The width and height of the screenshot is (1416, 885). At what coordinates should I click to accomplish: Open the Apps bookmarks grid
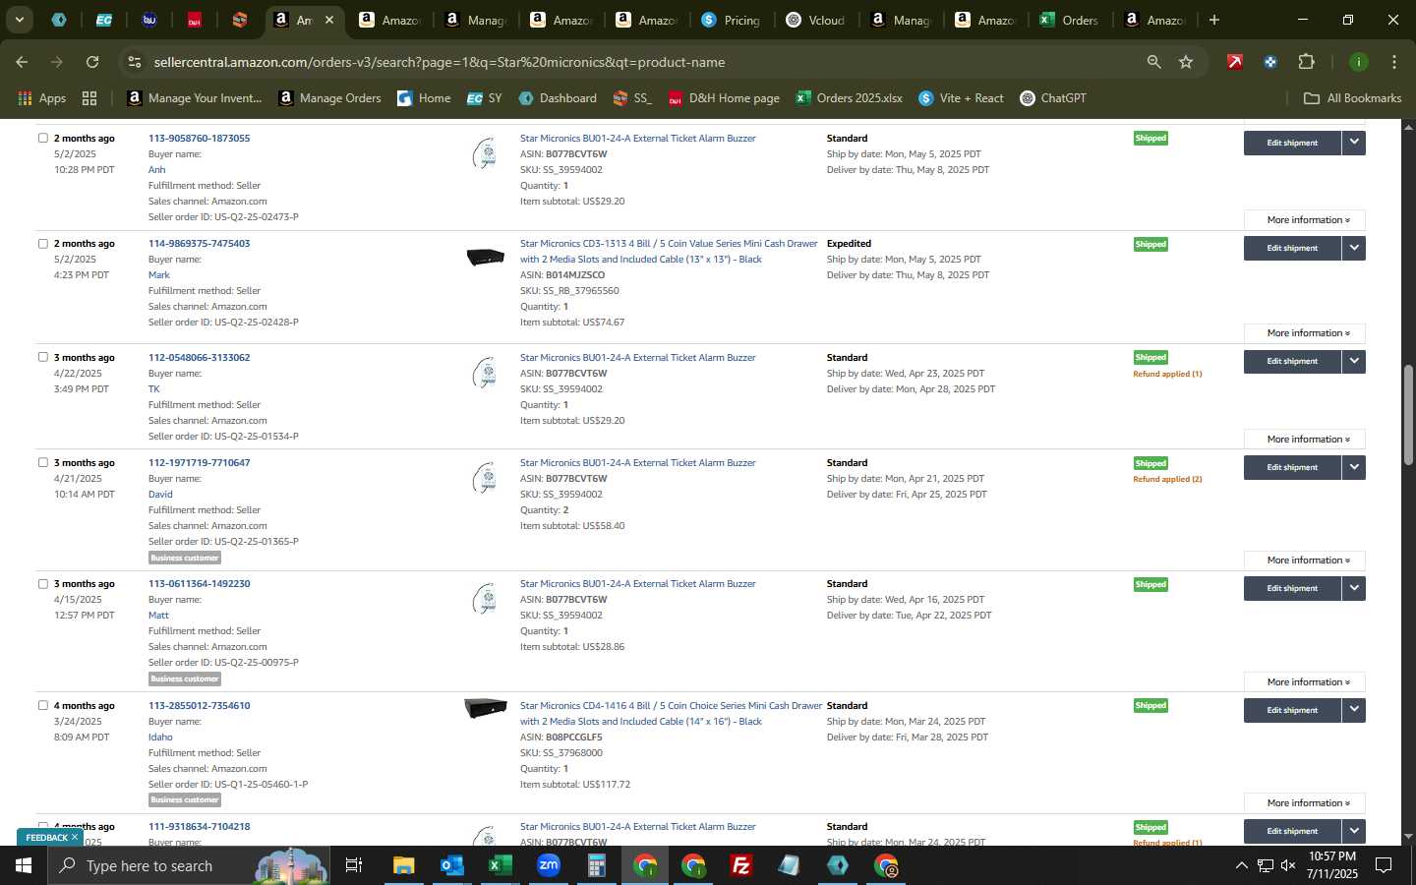coord(42,98)
